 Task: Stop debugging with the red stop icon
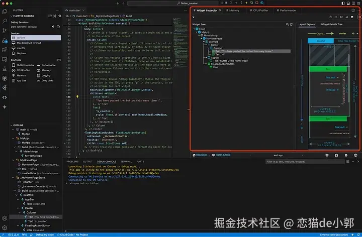(x=257, y=3)
